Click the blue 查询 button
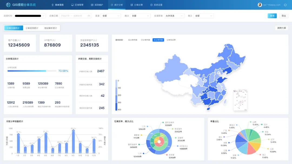Viewport: 292px width, 164px height. pyautogui.click(x=272, y=16)
